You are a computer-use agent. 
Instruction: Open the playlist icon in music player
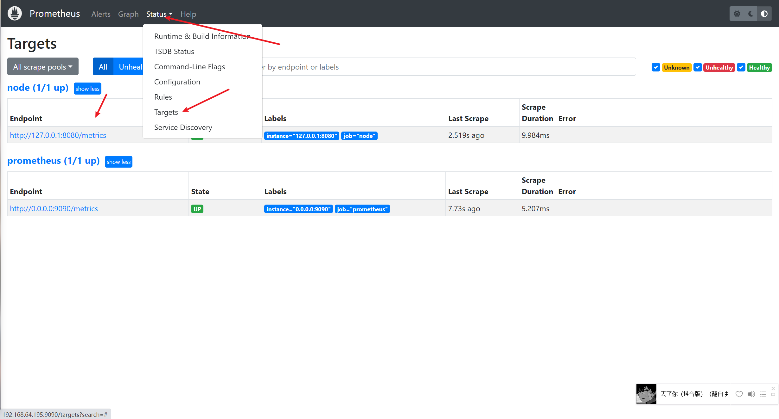pyautogui.click(x=763, y=394)
